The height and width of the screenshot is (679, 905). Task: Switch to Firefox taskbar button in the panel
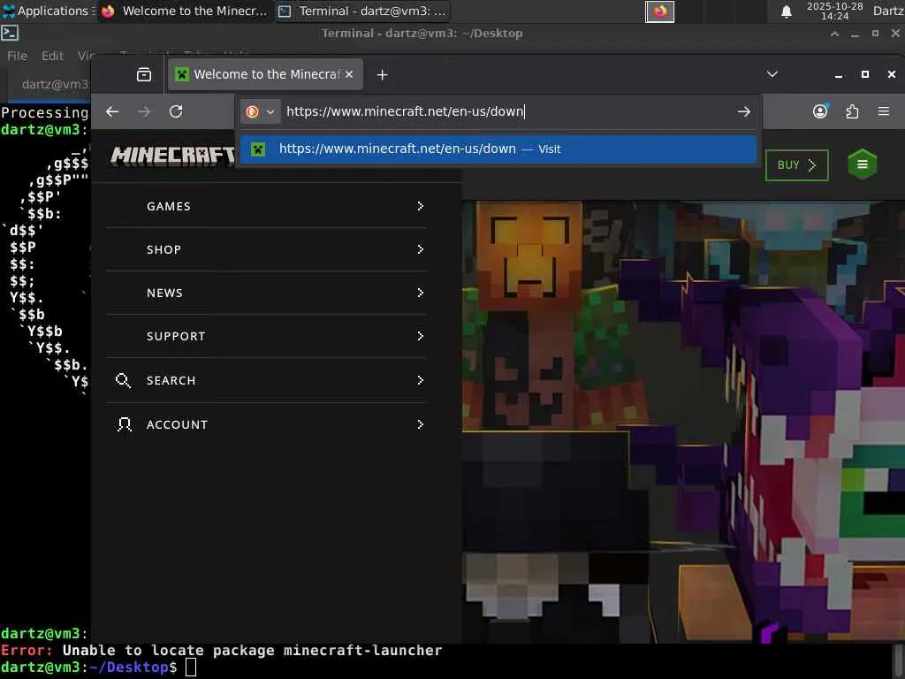(x=184, y=11)
